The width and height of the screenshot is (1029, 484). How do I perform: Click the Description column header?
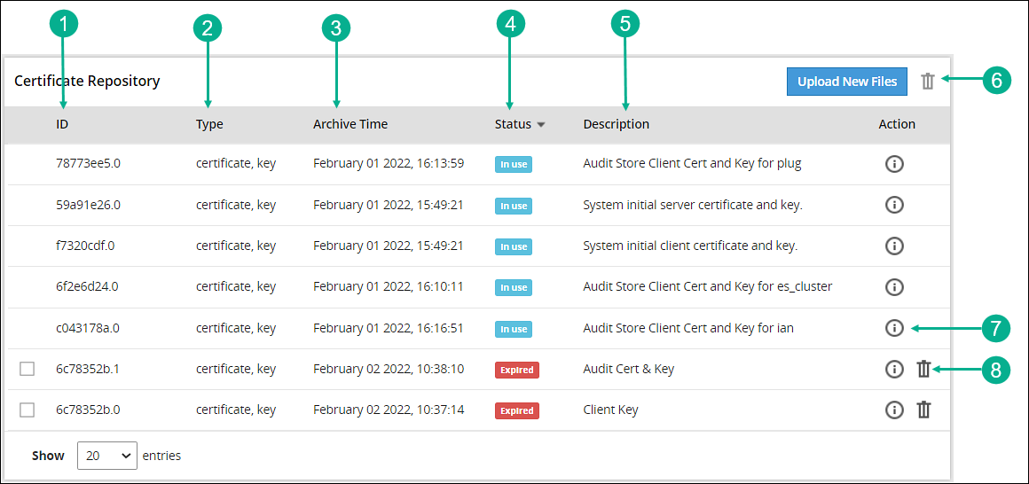coord(616,124)
